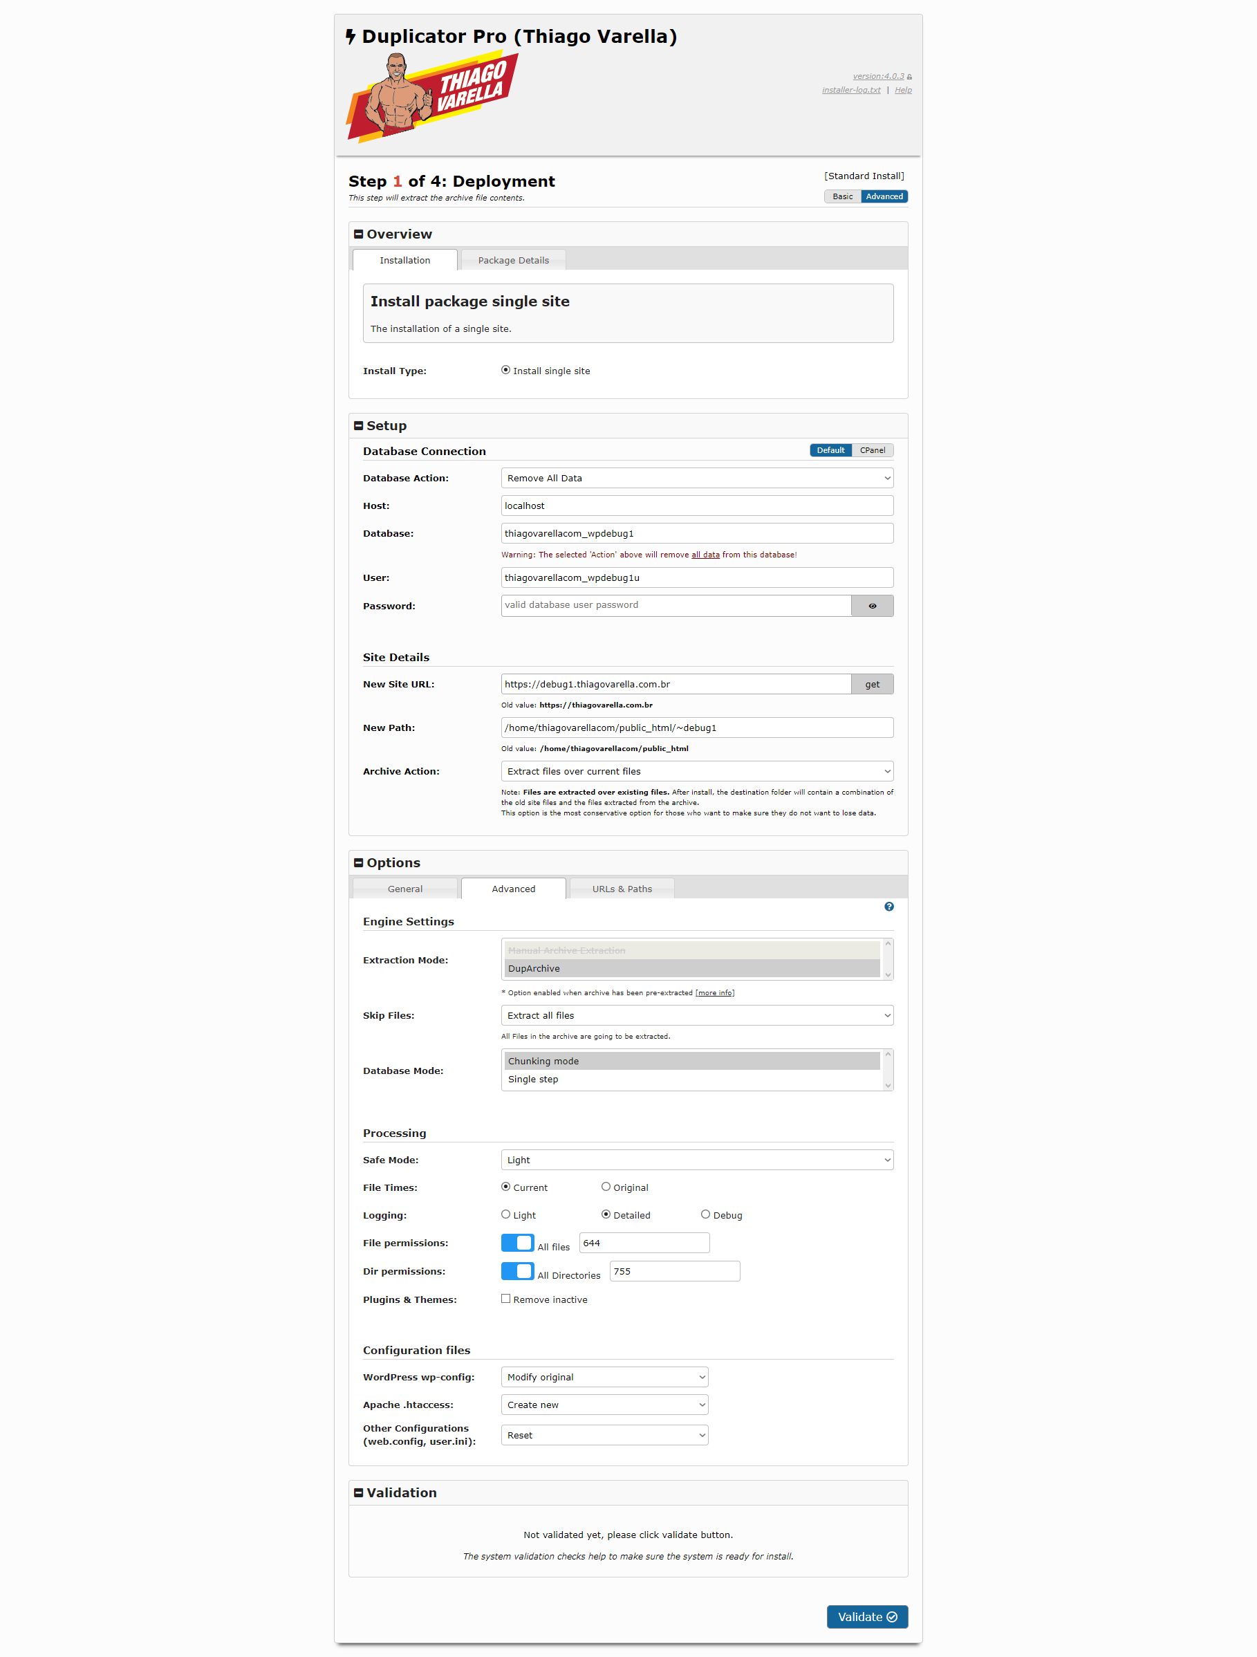The height and width of the screenshot is (1657, 1257).
Task: Open the Skip Files dropdown
Action: (697, 1016)
